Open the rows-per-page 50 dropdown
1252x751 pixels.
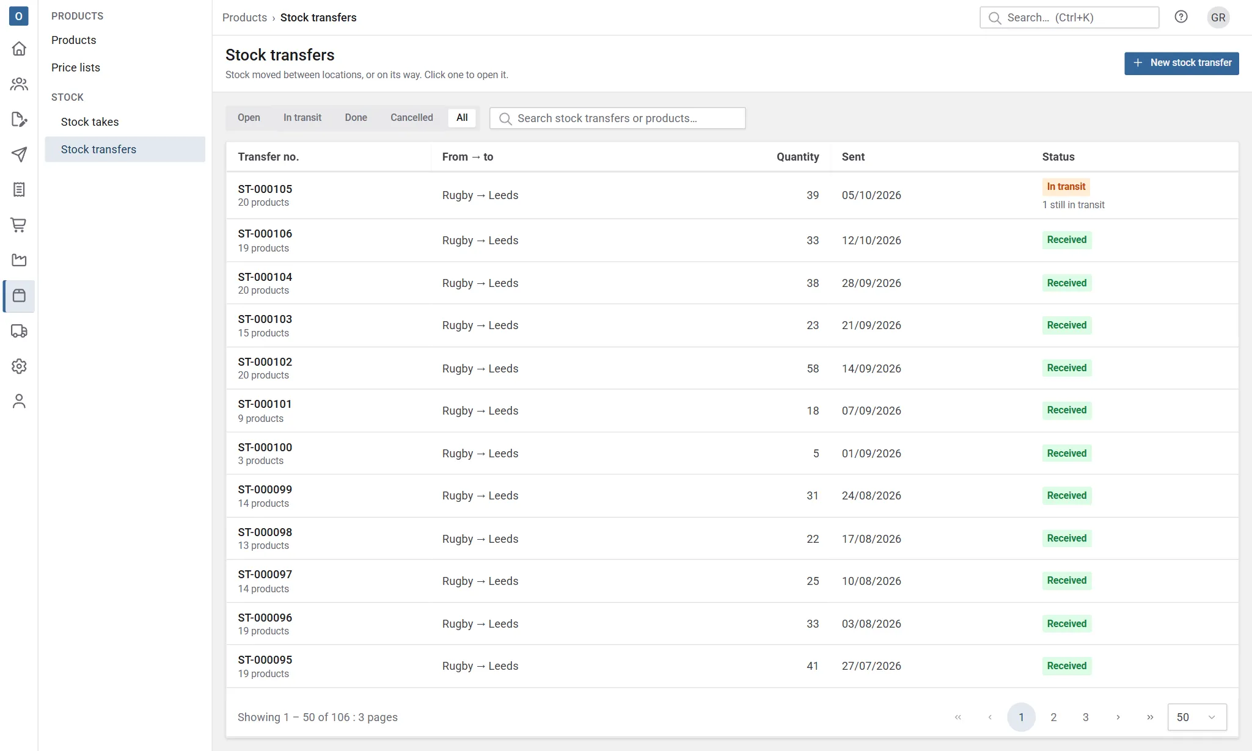click(1197, 717)
